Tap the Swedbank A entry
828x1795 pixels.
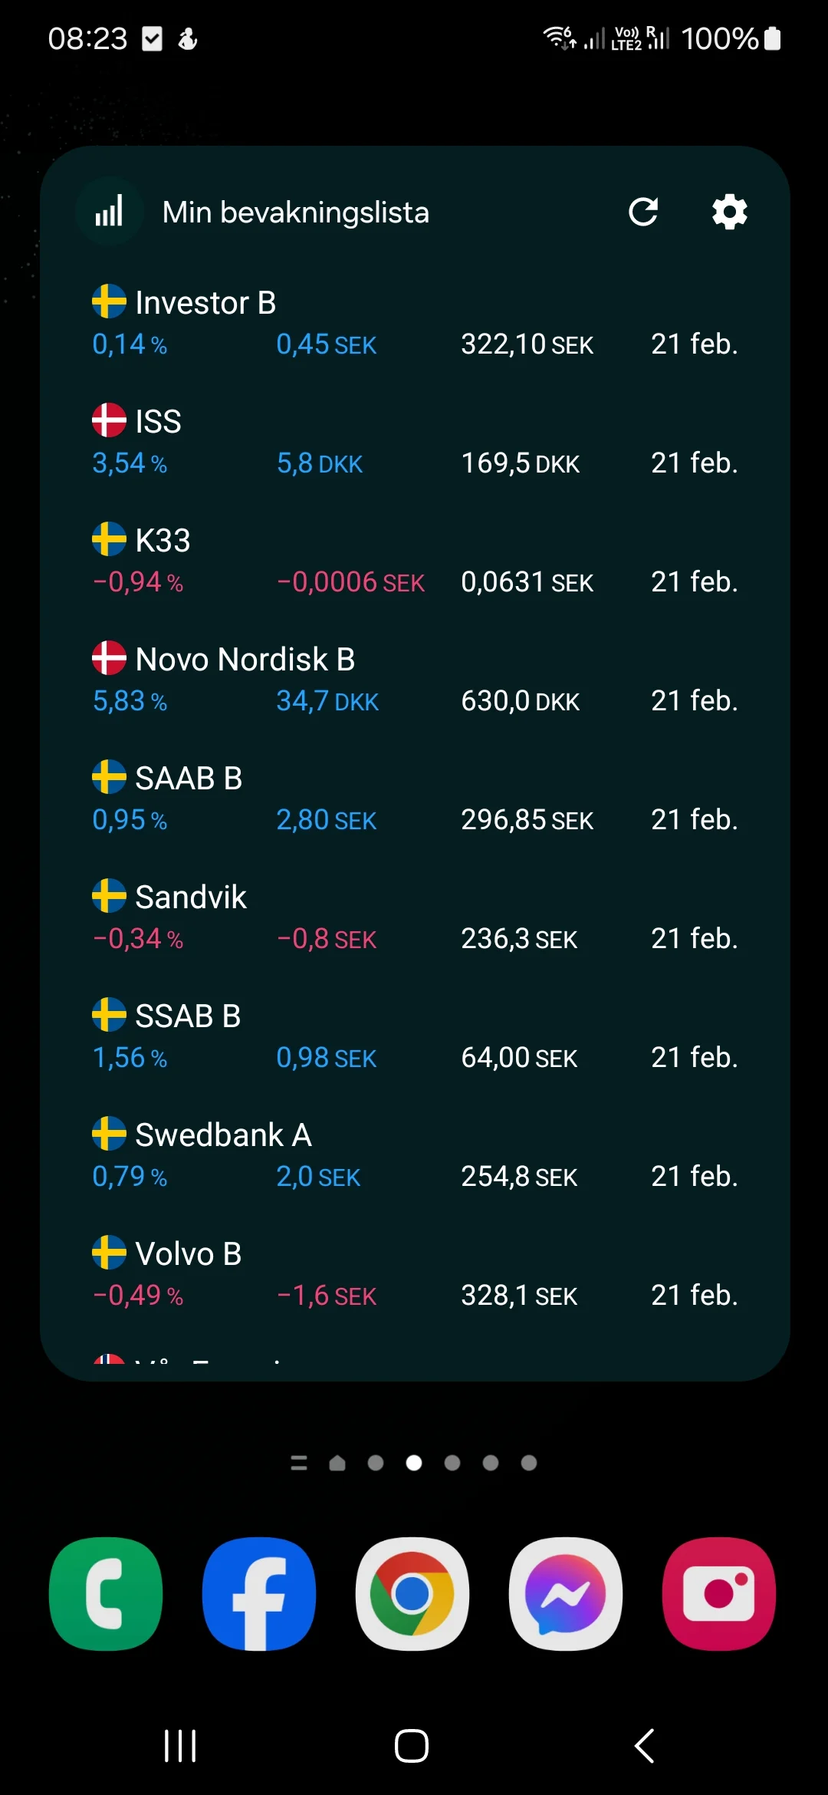pyautogui.click(x=414, y=1154)
